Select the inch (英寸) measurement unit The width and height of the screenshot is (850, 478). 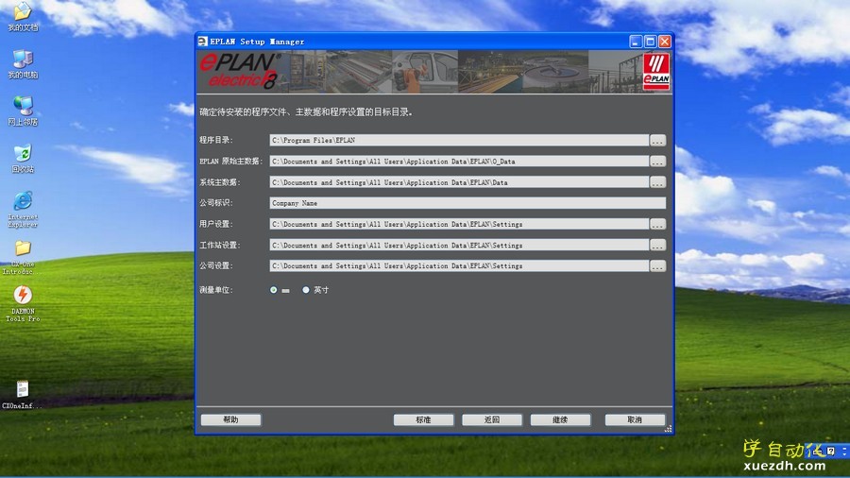pyautogui.click(x=306, y=290)
